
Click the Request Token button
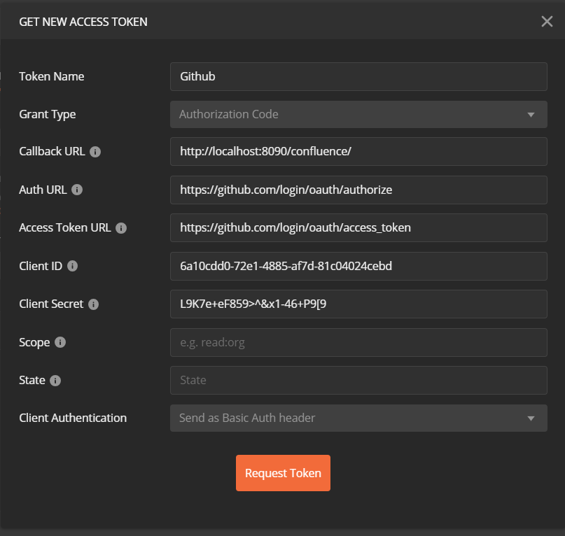tap(283, 473)
